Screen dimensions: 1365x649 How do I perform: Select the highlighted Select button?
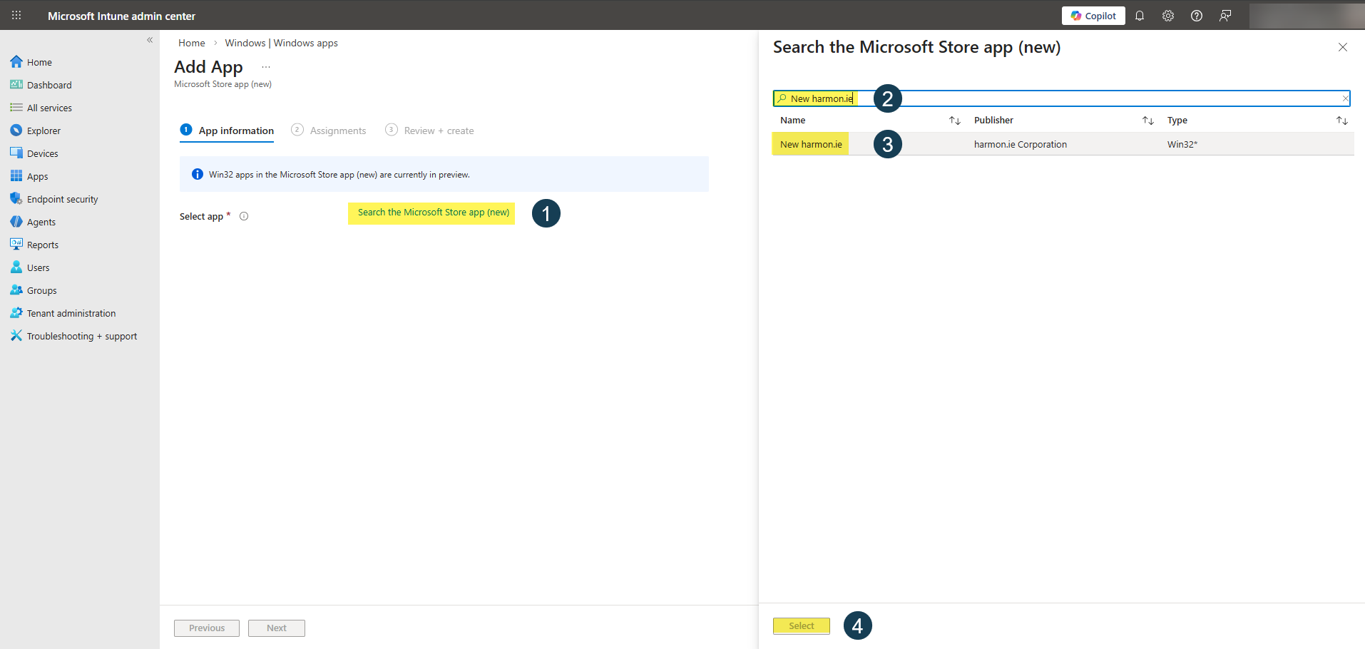tap(801, 625)
